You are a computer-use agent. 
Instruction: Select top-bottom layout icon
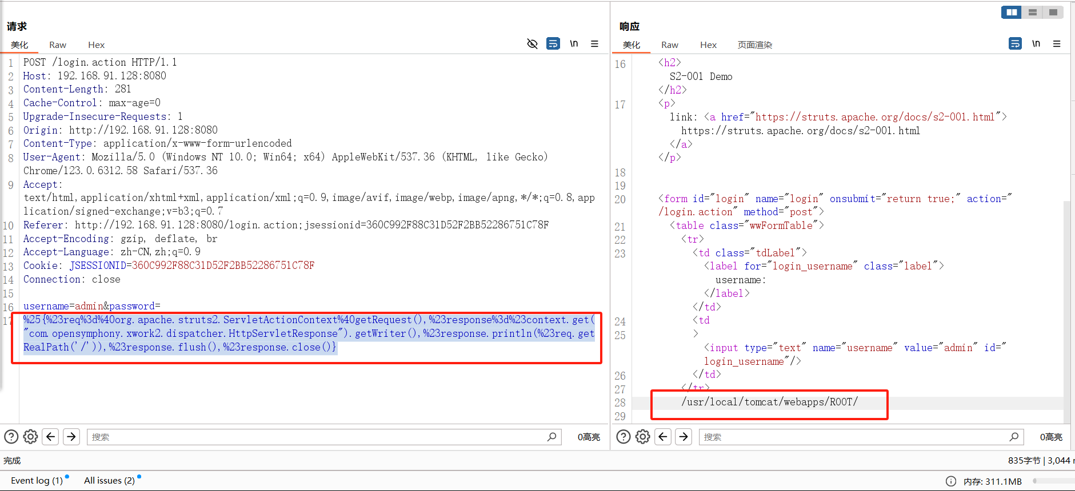[x=1032, y=12]
